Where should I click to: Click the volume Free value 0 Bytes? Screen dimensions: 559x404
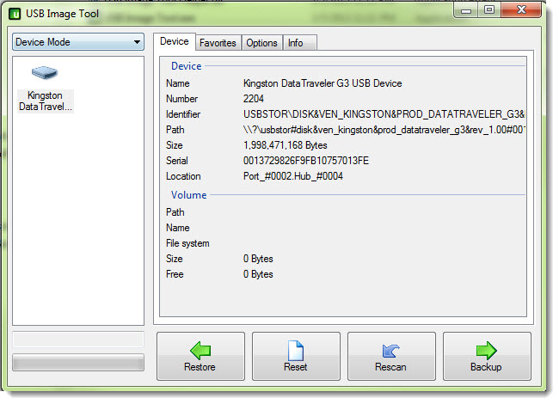258,274
